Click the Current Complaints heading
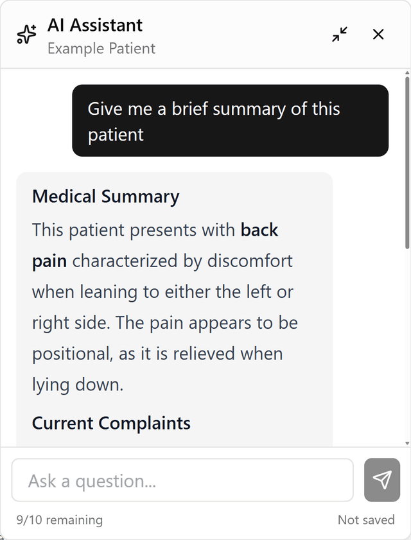The image size is (411, 540). [x=110, y=423]
